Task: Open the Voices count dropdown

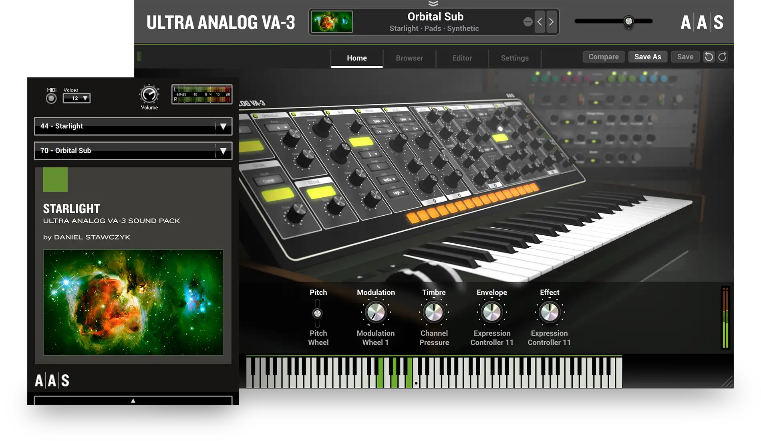Action: [x=77, y=98]
